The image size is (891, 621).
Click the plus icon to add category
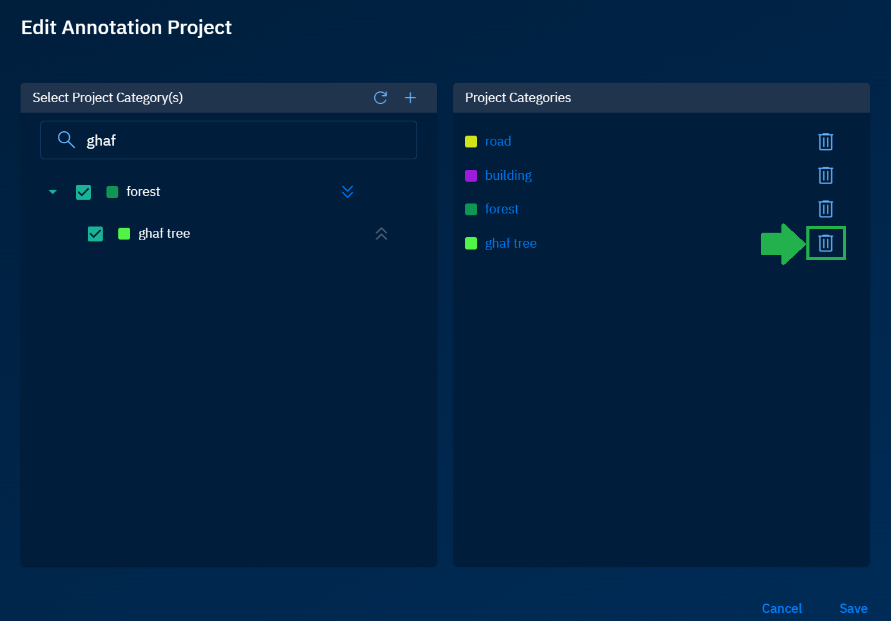tap(410, 98)
